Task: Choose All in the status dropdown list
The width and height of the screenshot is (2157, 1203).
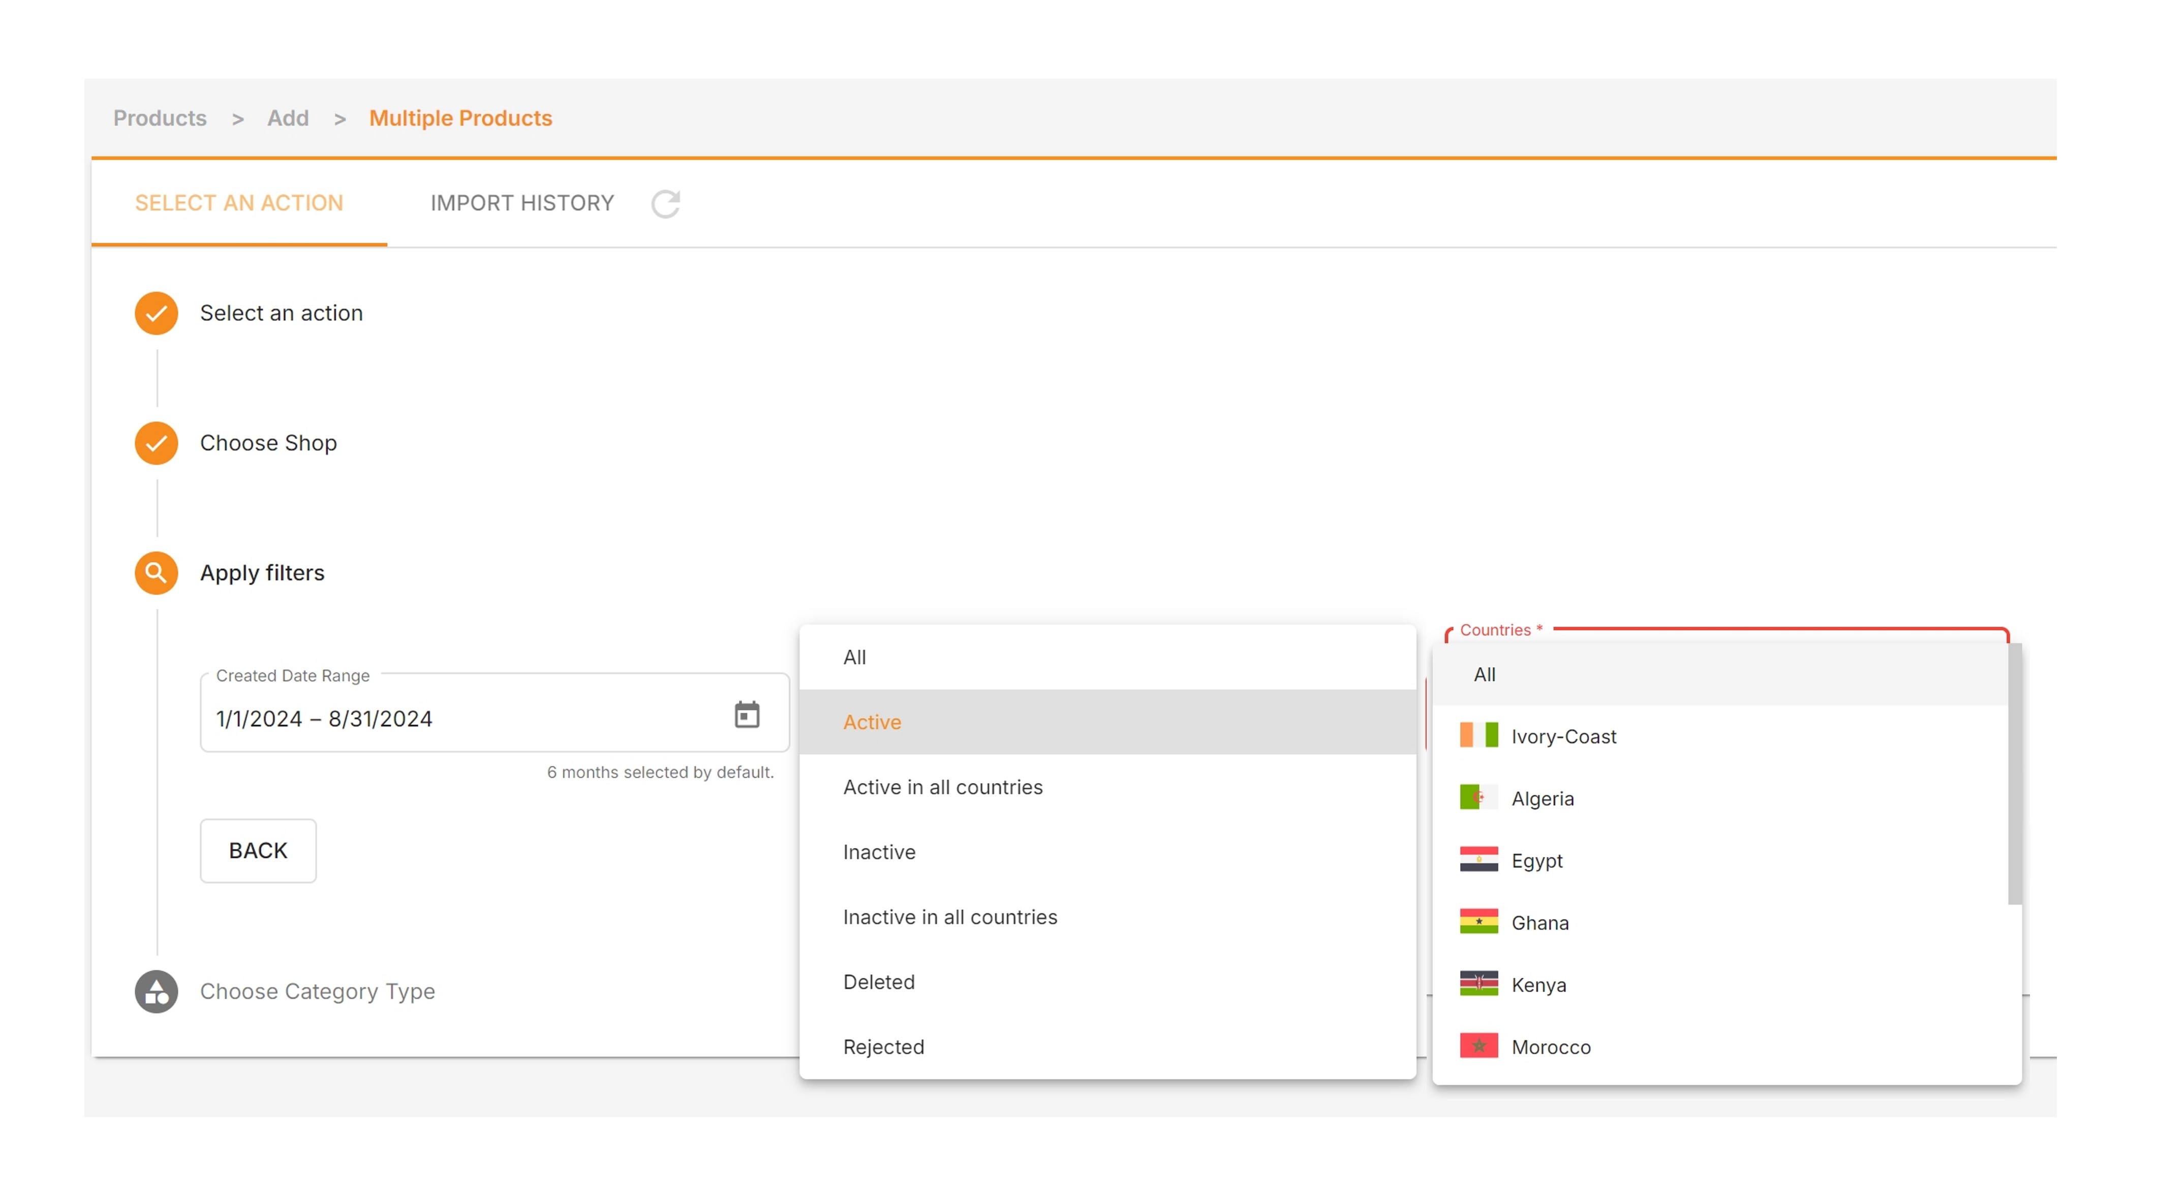Action: click(1108, 657)
